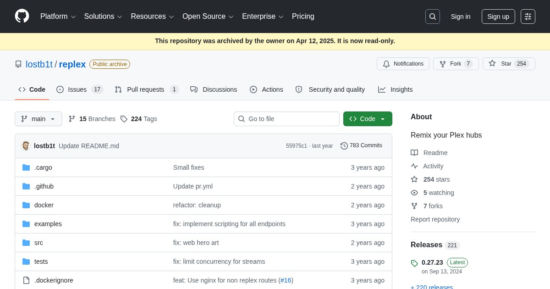
Task: Click the eye icon beside 5 watching
Action: pyautogui.click(x=414, y=193)
